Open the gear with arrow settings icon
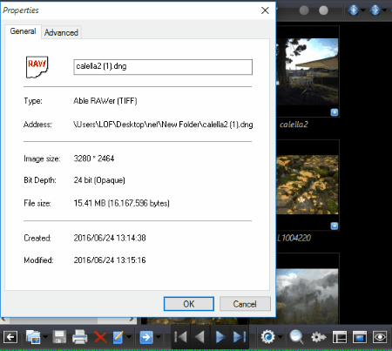Screen dimensions: 392x351 [319, 337]
